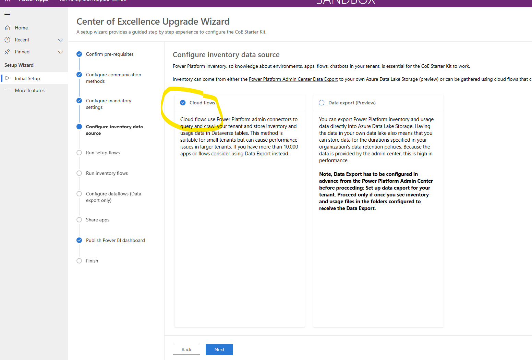Image resolution: width=532 pixels, height=360 pixels.
Task: Choose Data export (Preview) option
Action: click(321, 102)
